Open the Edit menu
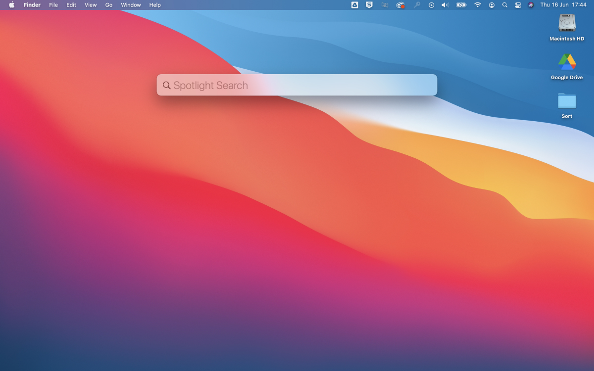Image resolution: width=594 pixels, height=371 pixels. (71, 5)
